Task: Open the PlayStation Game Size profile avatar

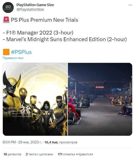Action: 8,7
